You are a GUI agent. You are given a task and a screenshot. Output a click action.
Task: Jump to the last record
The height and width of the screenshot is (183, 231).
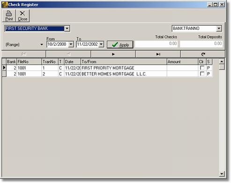coord(158,54)
